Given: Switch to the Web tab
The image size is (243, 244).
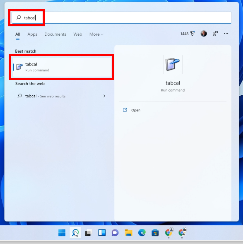Looking at the screenshot, I should (78, 34).
